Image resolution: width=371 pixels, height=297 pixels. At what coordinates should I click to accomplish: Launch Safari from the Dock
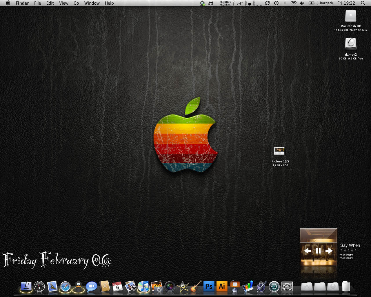pos(65,287)
